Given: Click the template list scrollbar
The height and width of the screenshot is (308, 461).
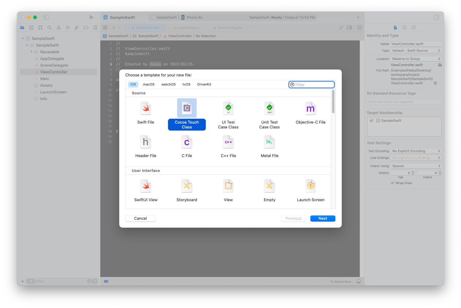Looking at the screenshot, I should pyautogui.click(x=333, y=102).
